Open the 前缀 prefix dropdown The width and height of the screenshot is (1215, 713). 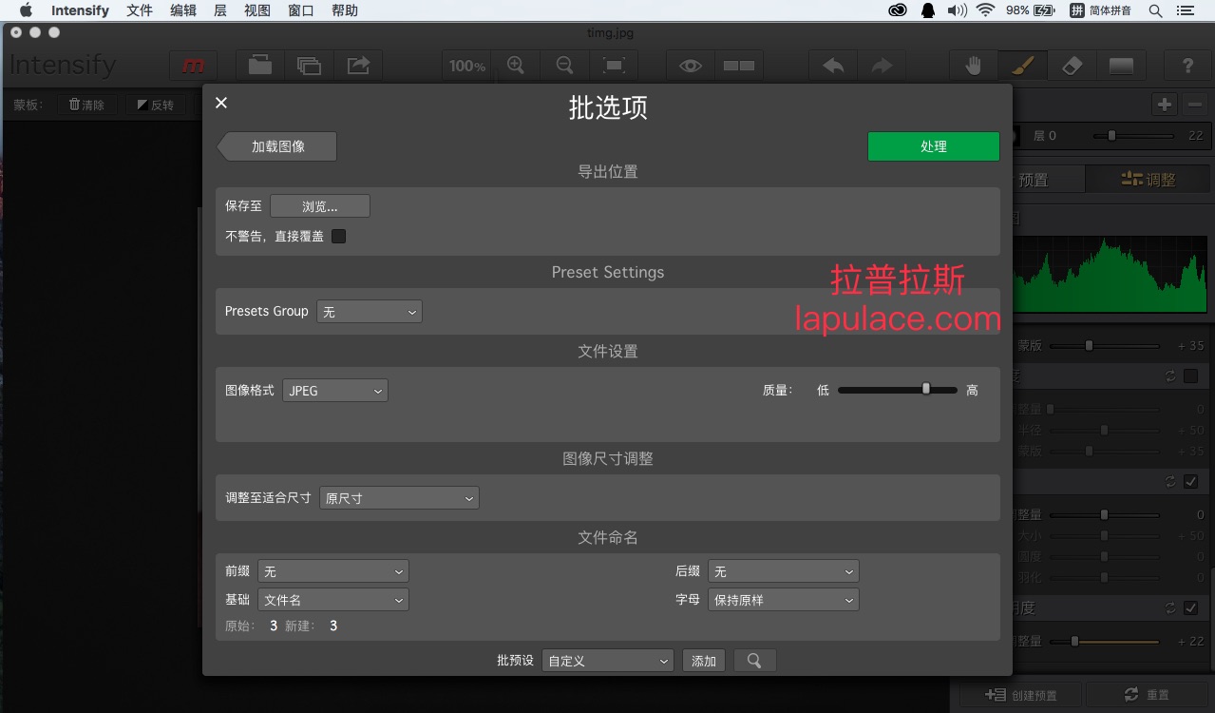[333, 571]
